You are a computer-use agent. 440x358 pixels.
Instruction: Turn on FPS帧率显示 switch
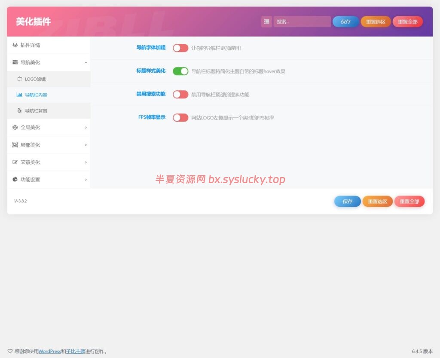click(x=180, y=118)
